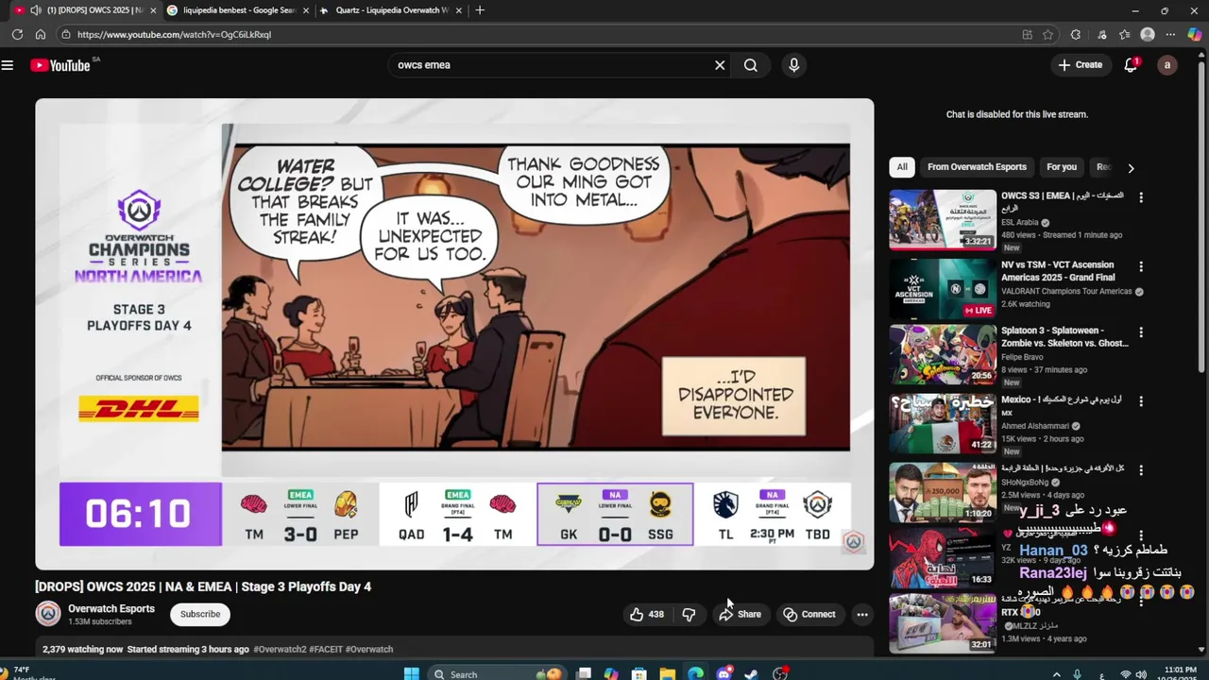Click the search magnifier button
This screenshot has width=1209, height=680.
click(x=751, y=65)
